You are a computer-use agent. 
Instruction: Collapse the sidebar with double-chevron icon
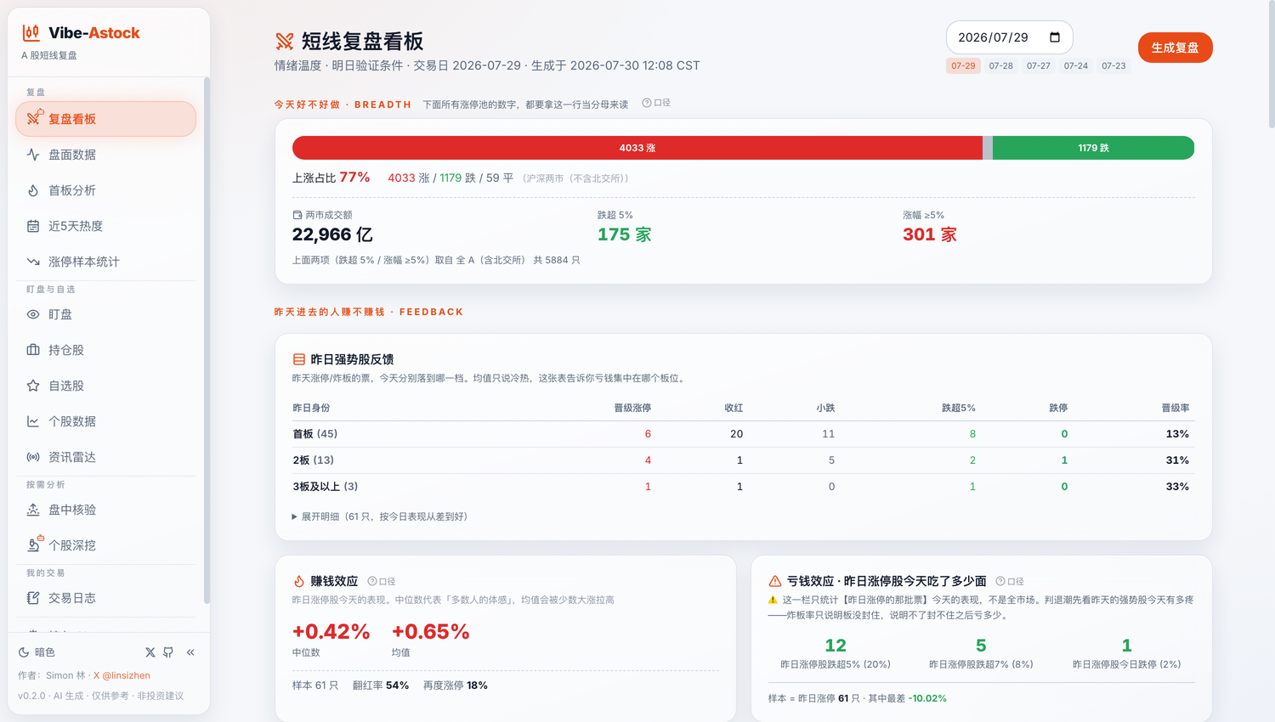click(190, 652)
